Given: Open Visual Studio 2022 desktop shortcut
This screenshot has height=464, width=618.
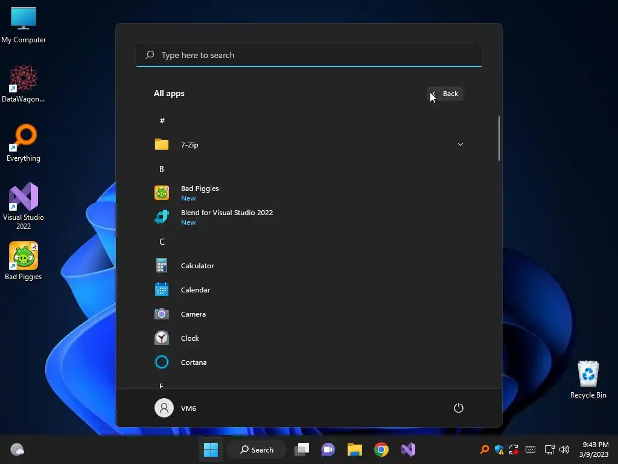Looking at the screenshot, I should point(24,206).
